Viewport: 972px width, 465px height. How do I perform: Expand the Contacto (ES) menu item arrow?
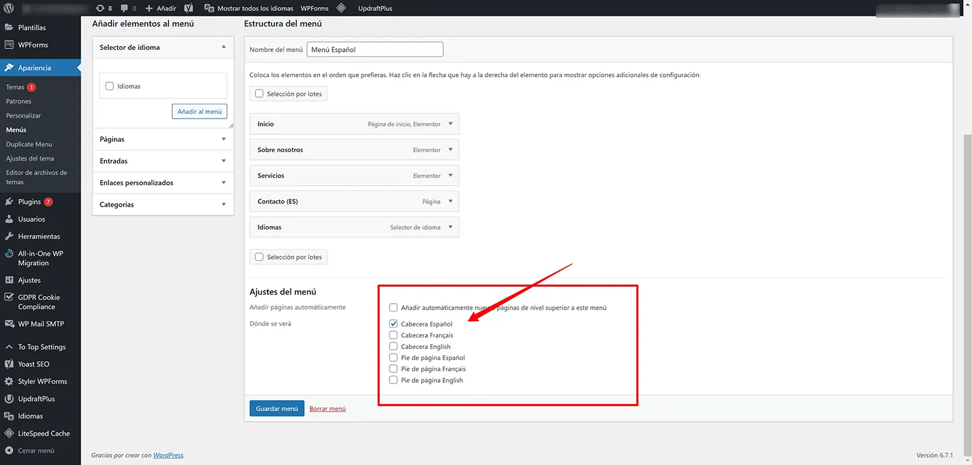450,201
